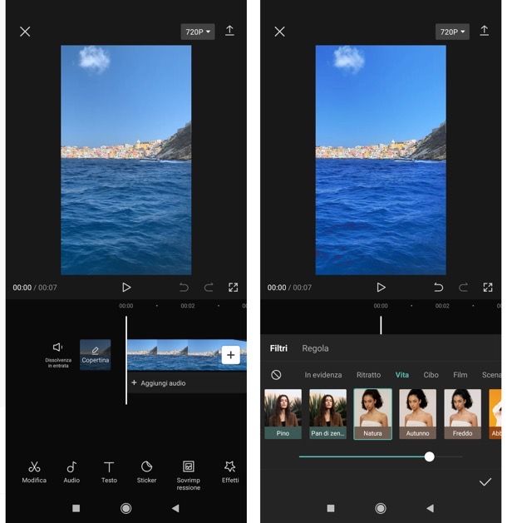507x523 pixels.
Task: Tap Android home circle in right screen
Action: click(x=381, y=508)
